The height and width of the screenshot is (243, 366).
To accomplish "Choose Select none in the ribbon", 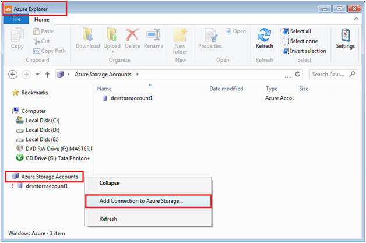I will (300, 41).
